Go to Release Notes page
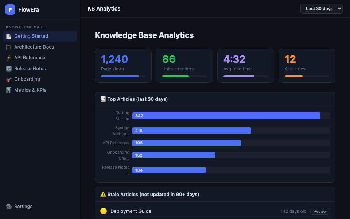The height and width of the screenshot is (219, 350). point(30,69)
